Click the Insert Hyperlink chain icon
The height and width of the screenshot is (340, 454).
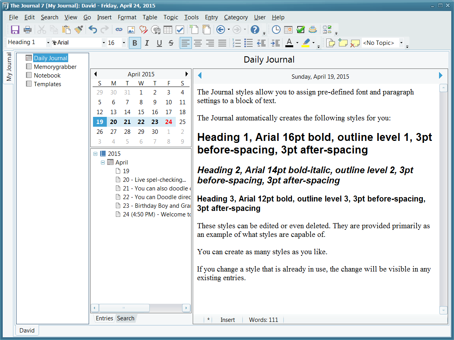[x=119, y=30]
